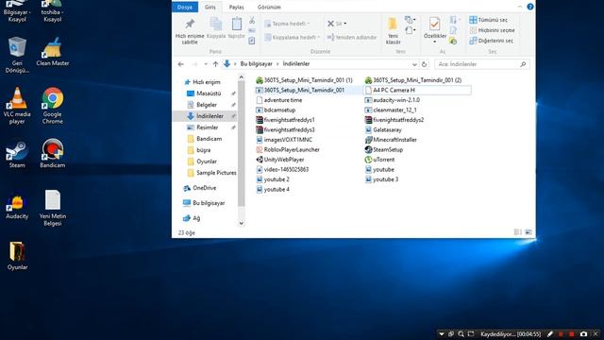Image resolution: width=604 pixels, height=340 pixels.
Task: Open Audacity desktop shortcut
Action: click(x=17, y=208)
